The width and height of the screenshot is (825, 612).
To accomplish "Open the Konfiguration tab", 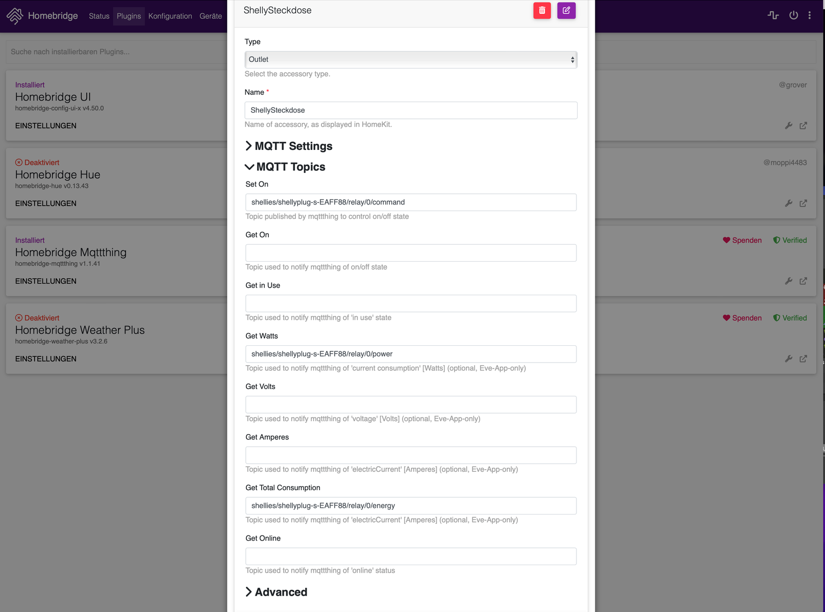I will click(x=170, y=16).
